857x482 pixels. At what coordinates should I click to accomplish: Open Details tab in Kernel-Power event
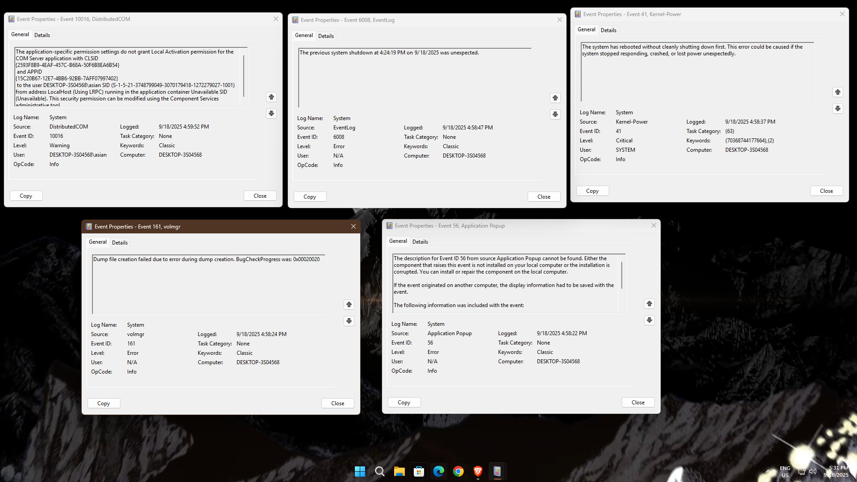(608, 30)
